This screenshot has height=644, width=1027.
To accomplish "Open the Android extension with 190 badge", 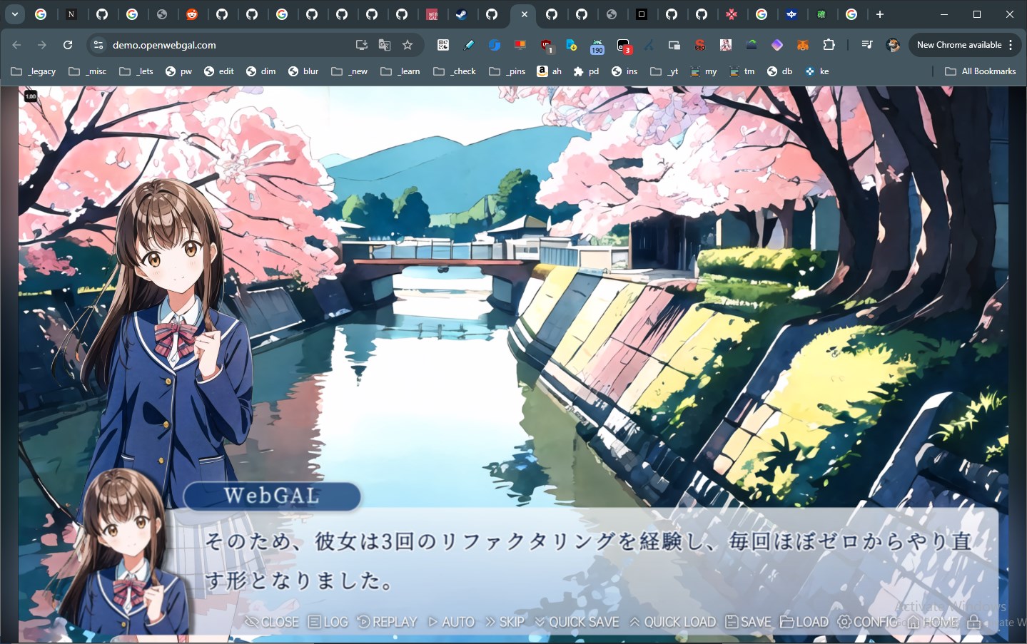I will [597, 46].
